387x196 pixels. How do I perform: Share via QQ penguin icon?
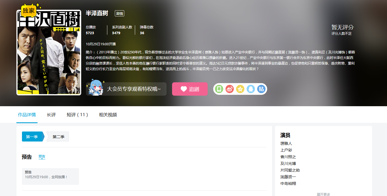pyautogui.click(x=251, y=89)
